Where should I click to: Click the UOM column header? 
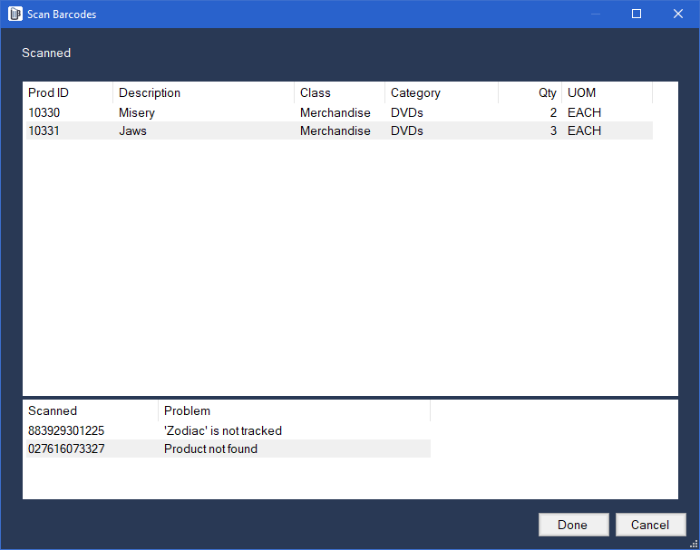coord(608,92)
